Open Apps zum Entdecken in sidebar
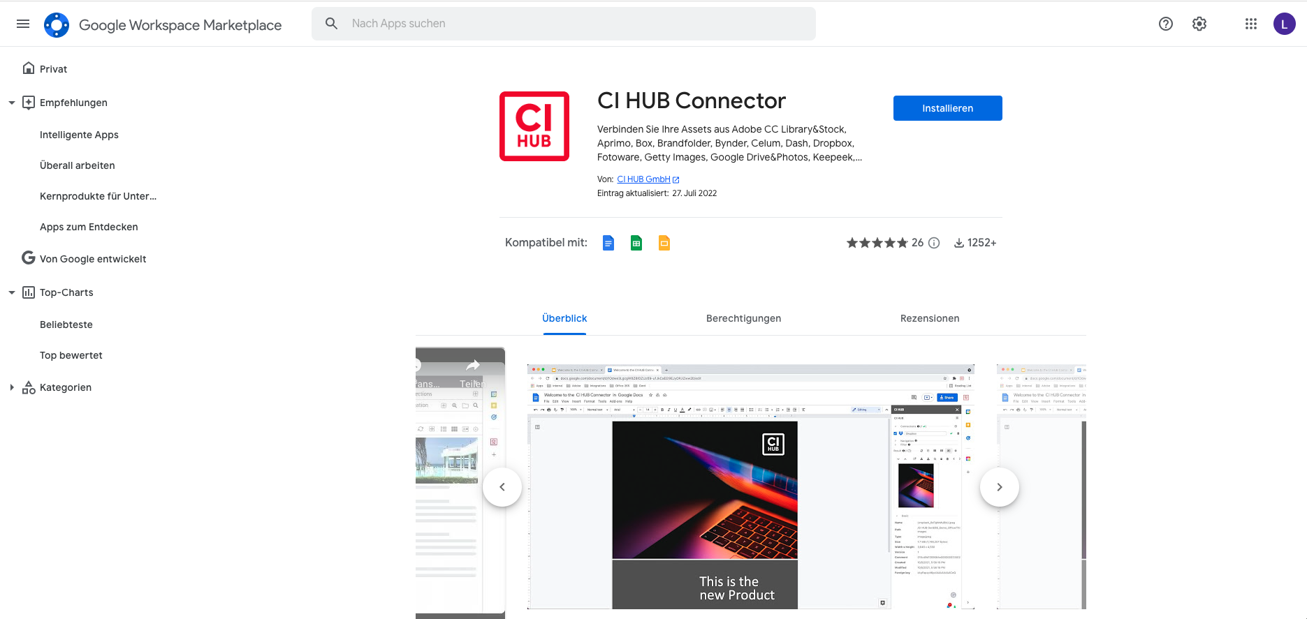This screenshot has width=1307, height=619. 89,227
